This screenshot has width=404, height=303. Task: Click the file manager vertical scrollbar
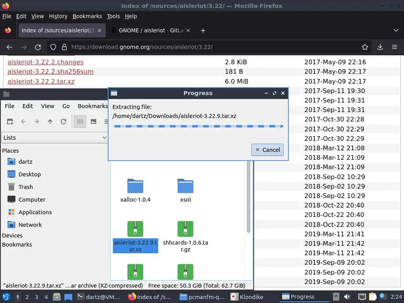click(249, 197)
